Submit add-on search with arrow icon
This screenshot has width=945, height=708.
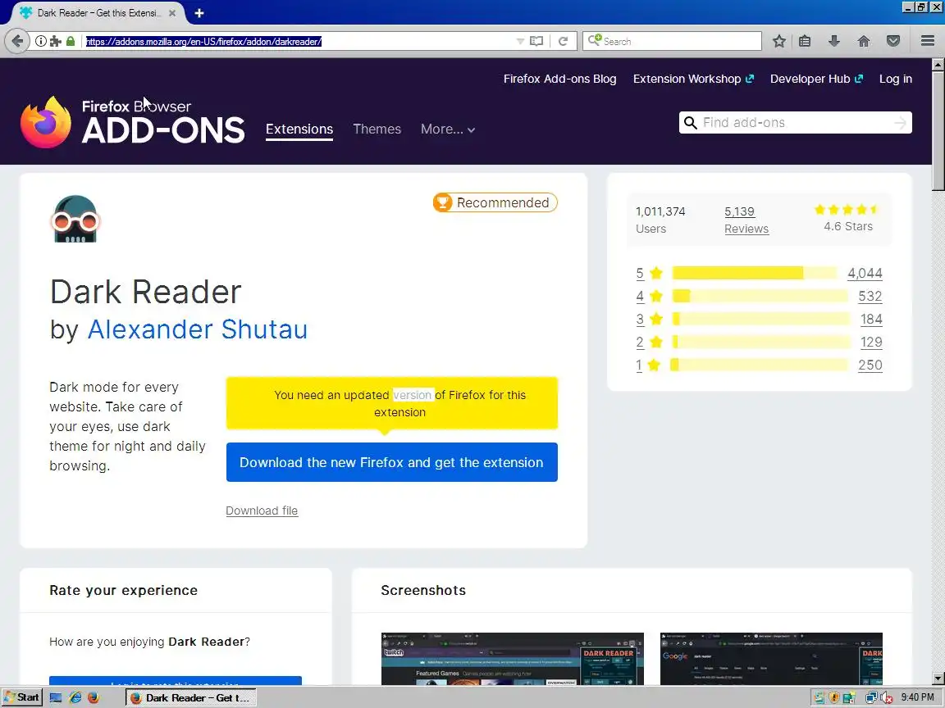[901, 123]
